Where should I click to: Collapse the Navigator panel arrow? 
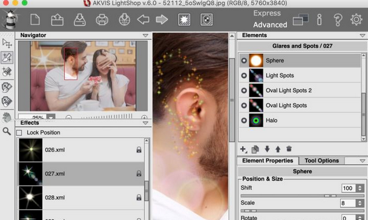tap(145, 36)
